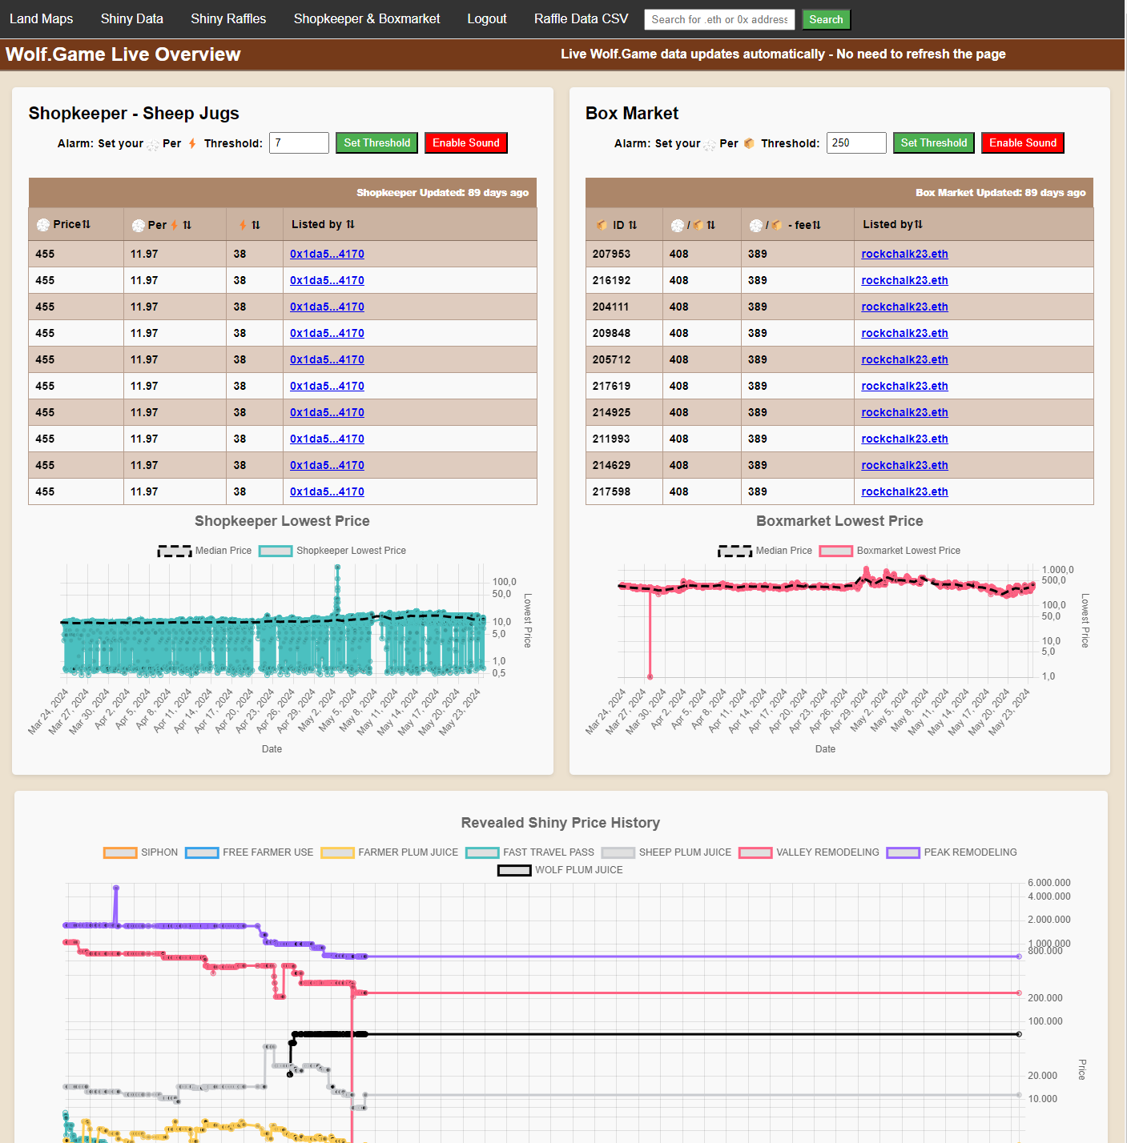Select box ID cell 217598
This screenshot has height=1143, width=1127.
click(624, 491)
